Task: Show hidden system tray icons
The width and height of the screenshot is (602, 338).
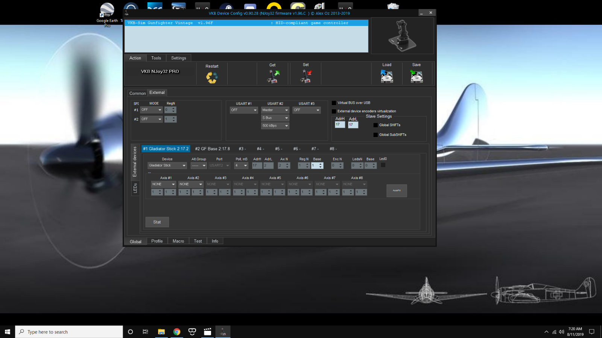Action: (x=546, y=332)
